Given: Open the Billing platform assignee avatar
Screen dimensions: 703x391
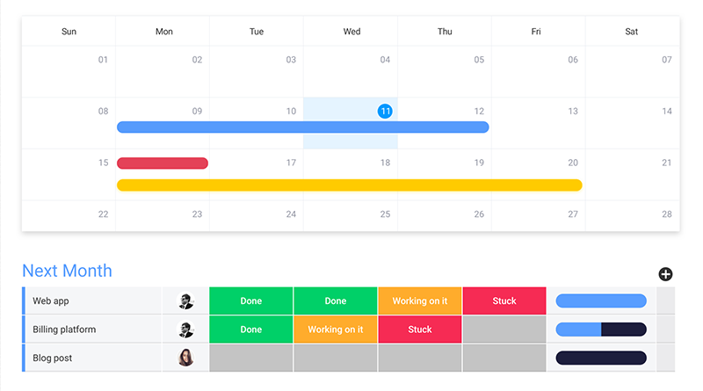Looking at the screenshot, I should tap(185, 329).
